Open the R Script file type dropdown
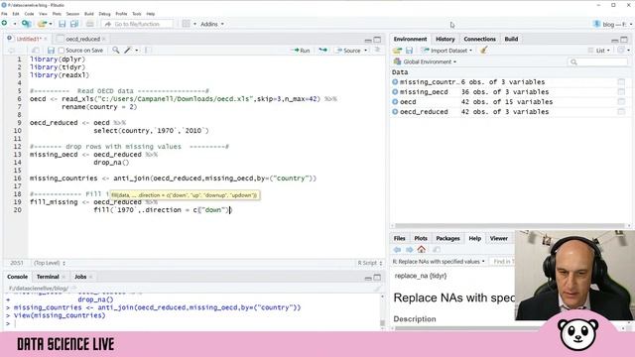 click(369, 263)
